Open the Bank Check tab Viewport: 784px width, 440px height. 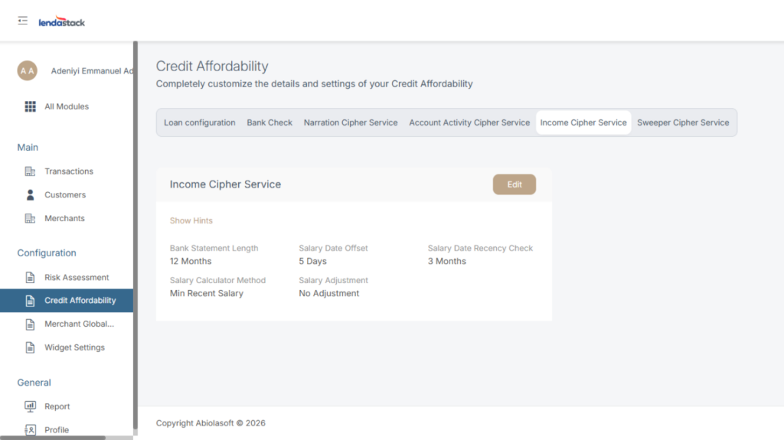click(x=269, y=122)
